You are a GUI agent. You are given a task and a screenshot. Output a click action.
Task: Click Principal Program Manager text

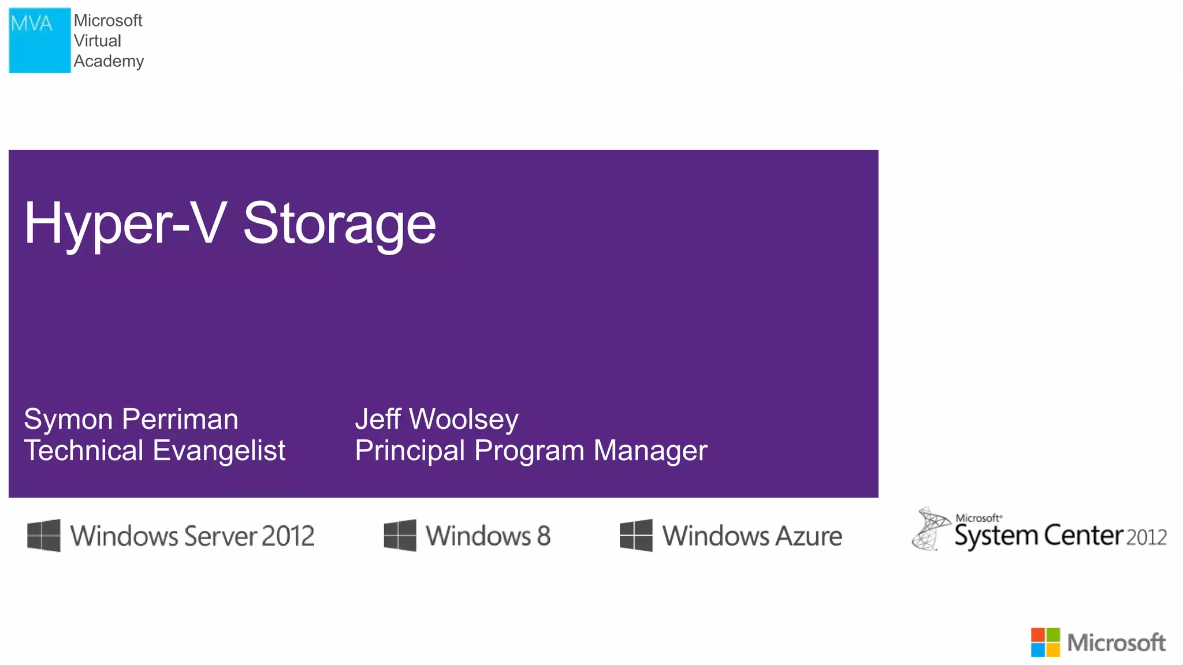point(531,451)
